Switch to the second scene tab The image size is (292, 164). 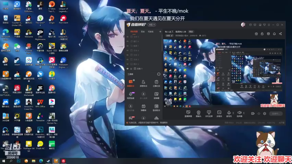pos(143,32)
